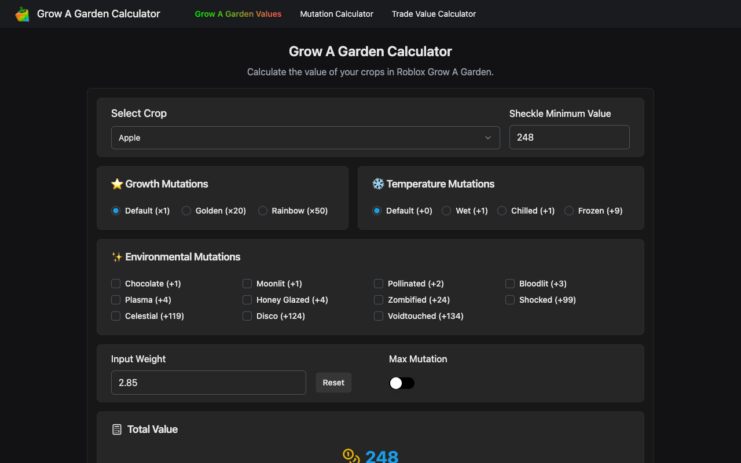741x463 pixels.
Task: Toggle the Max Mutation switch
Action: [402, 383]
